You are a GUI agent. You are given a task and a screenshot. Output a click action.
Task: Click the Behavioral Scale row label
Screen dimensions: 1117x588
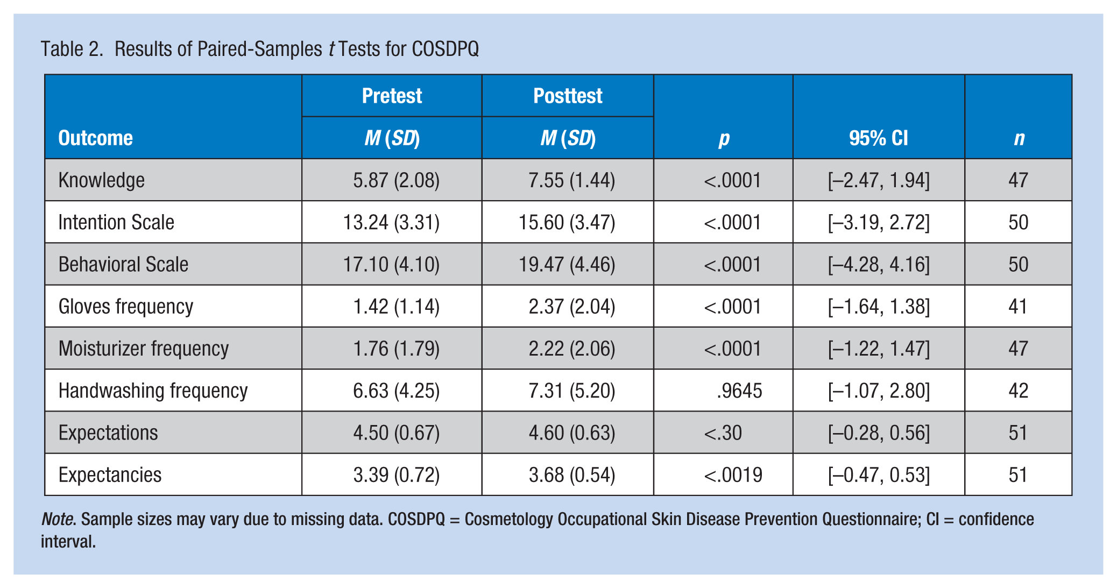click(x=123, y=264)
